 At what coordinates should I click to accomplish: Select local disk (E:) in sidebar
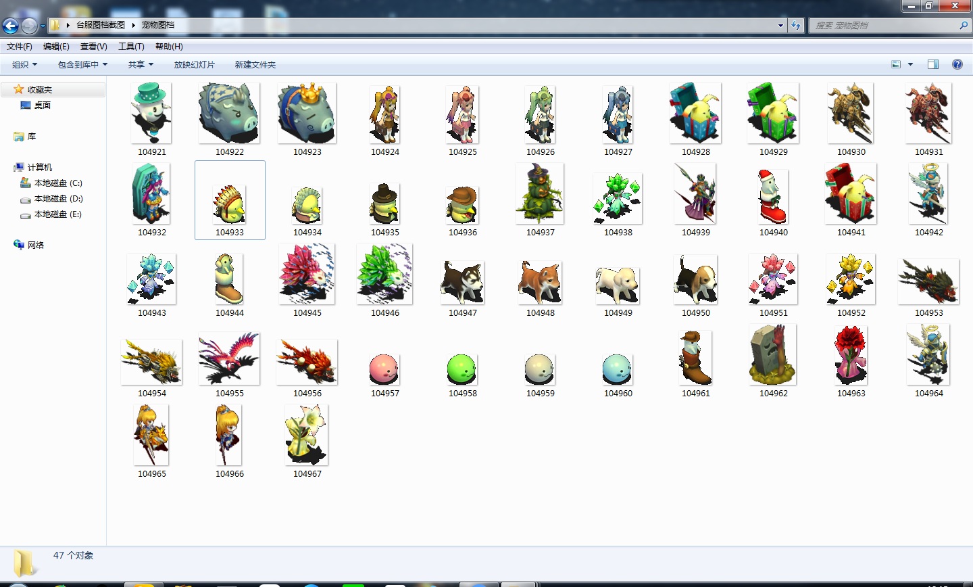pos(57,214)
